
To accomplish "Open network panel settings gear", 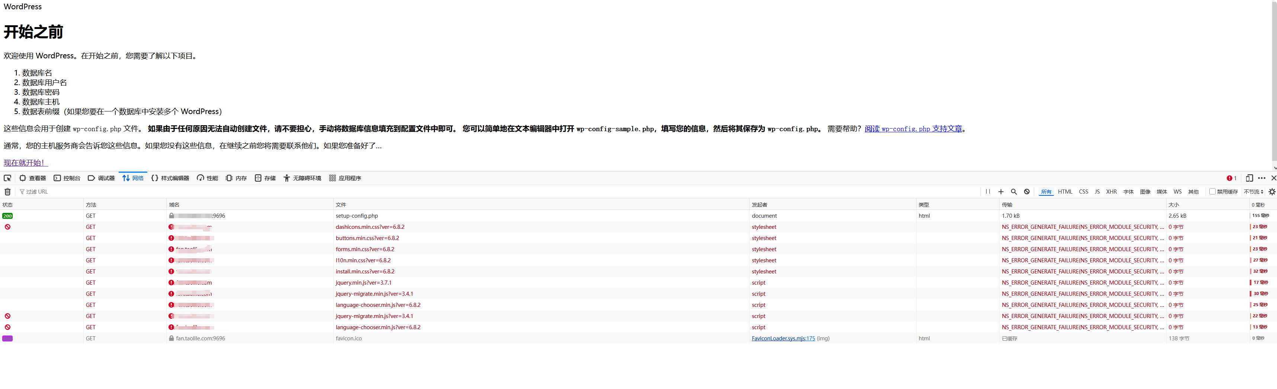I will click(x=1271, y=192).
